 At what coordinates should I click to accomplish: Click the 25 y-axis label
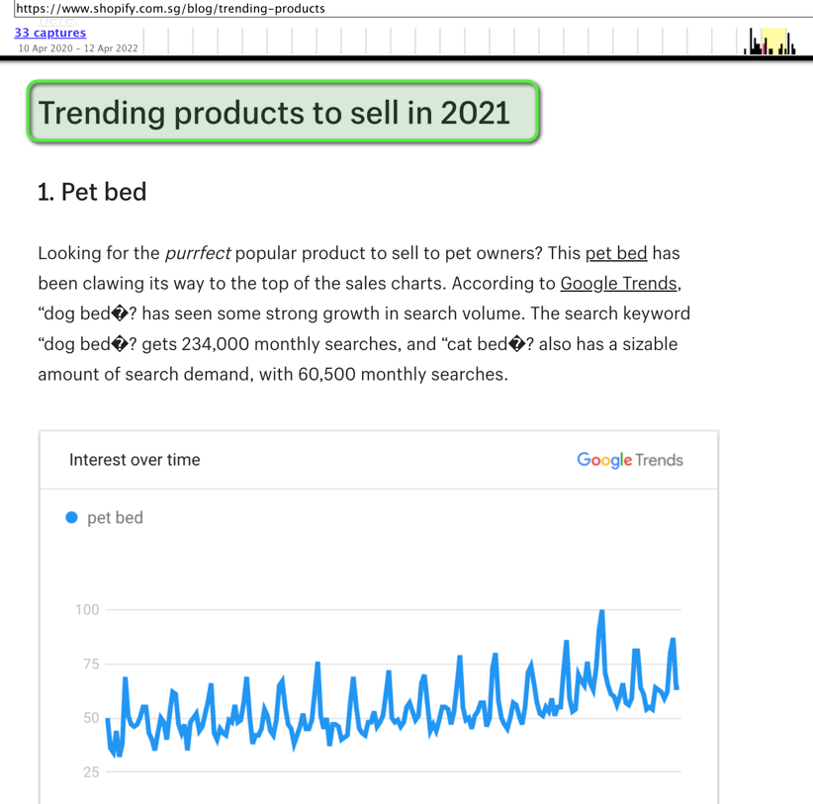(x=91, y=772)
